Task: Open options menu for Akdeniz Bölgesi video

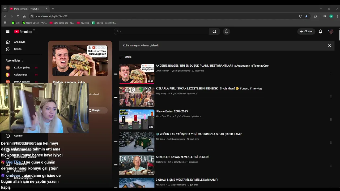Action: coord(331,74)
